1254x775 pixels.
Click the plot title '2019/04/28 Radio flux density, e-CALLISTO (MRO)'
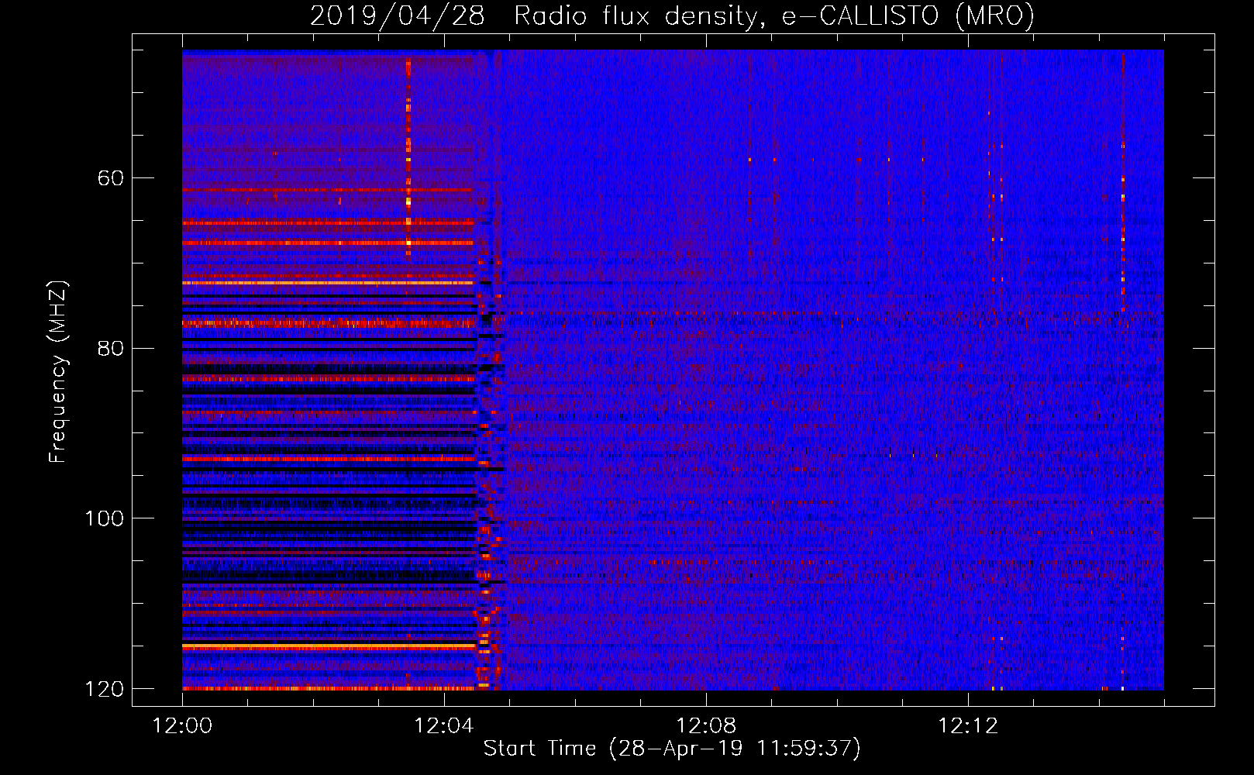tap(672, 15)
